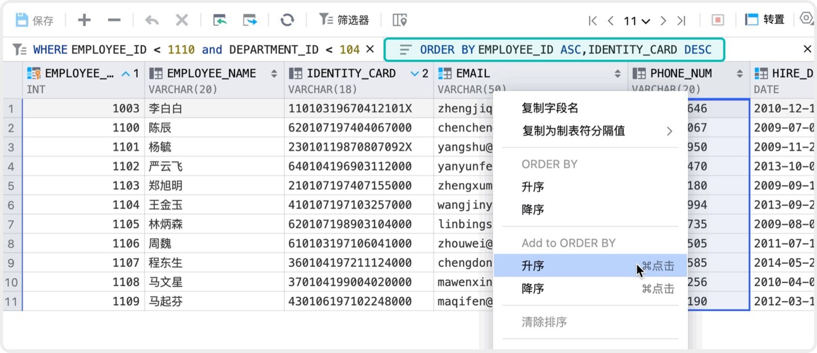Image resolution: width=817 pixels, height=353 pixels.
Task: Clear the WHERE filter with X
Action: coord(370,49)
